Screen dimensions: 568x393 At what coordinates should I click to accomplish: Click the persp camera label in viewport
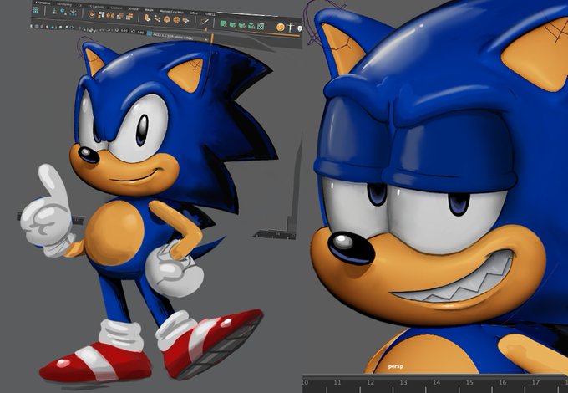click(x=396, y=367)
